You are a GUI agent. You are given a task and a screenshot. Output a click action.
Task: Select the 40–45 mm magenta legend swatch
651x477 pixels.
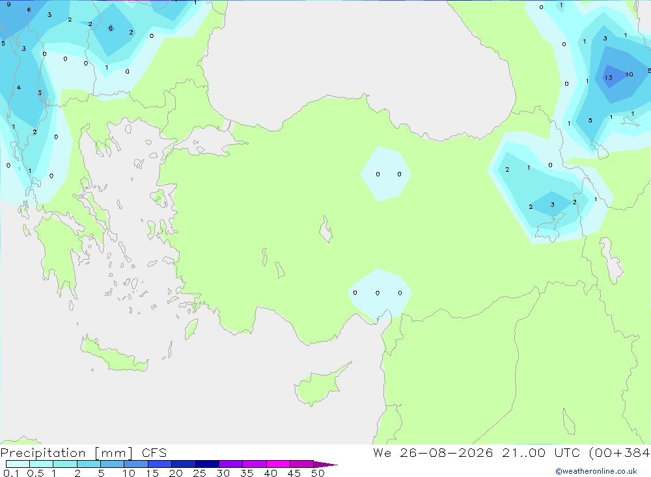coord(278,464)
